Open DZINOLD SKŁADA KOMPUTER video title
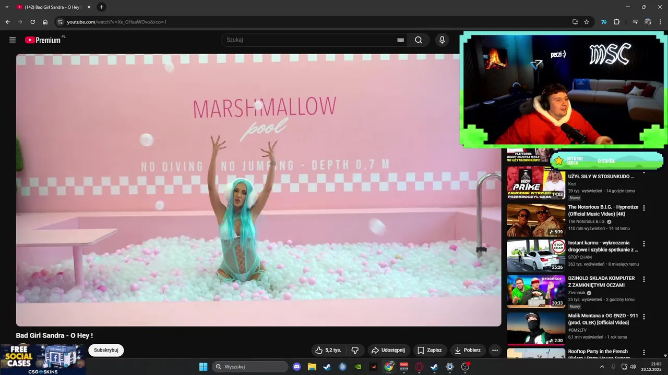This screenshot has width=668, height=375. tap(602, 282)
